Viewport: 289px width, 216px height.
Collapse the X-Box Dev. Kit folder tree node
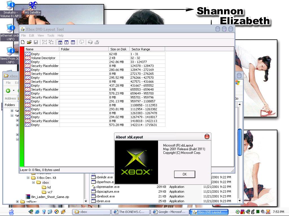coord(28,178)
